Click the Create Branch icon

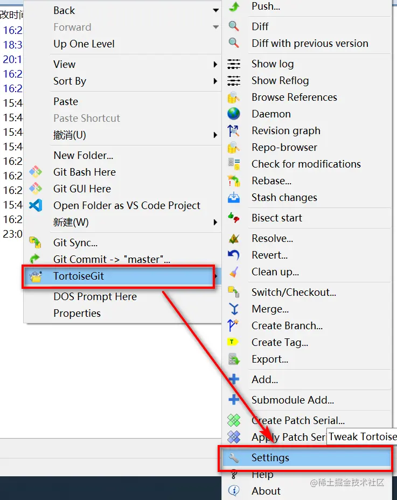[x=233, y=325]
